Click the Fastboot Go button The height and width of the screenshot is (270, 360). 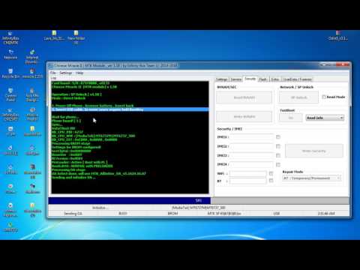(291, 118)
